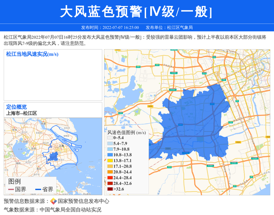Image resolution: width=274 pixels, height=215 pixels.
Task: Choose the 28.4~32.6 dark red swatch
Action: click(x=110, y=183)
